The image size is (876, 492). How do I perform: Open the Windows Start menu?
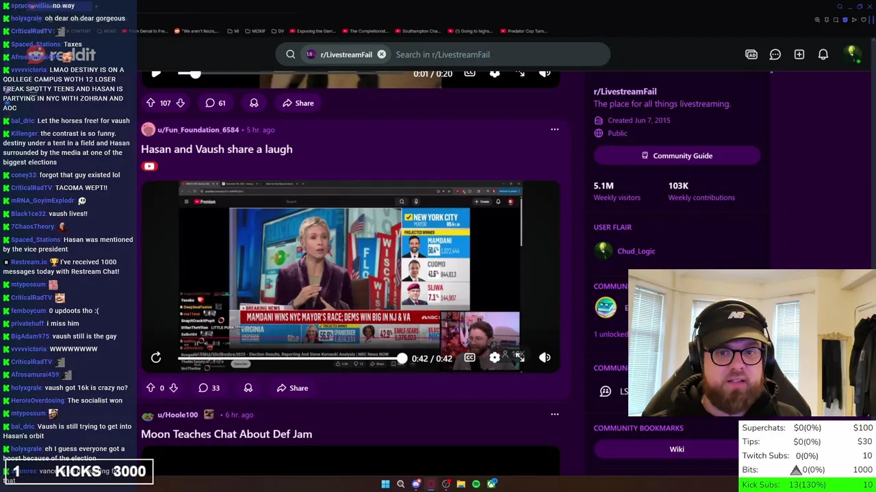point(385,484)
